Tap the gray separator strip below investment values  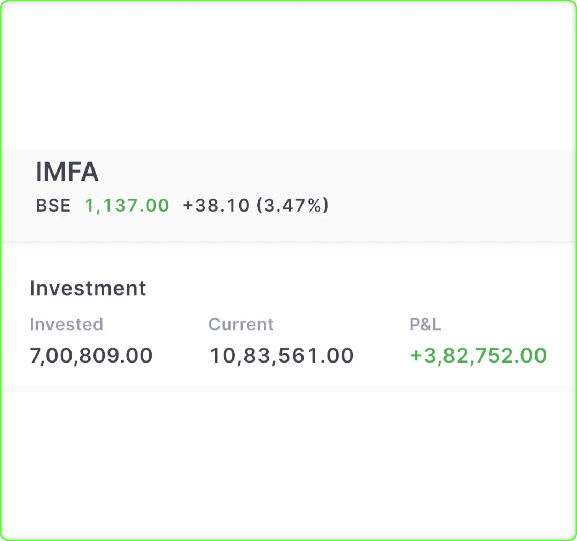(x=288, y=389)
